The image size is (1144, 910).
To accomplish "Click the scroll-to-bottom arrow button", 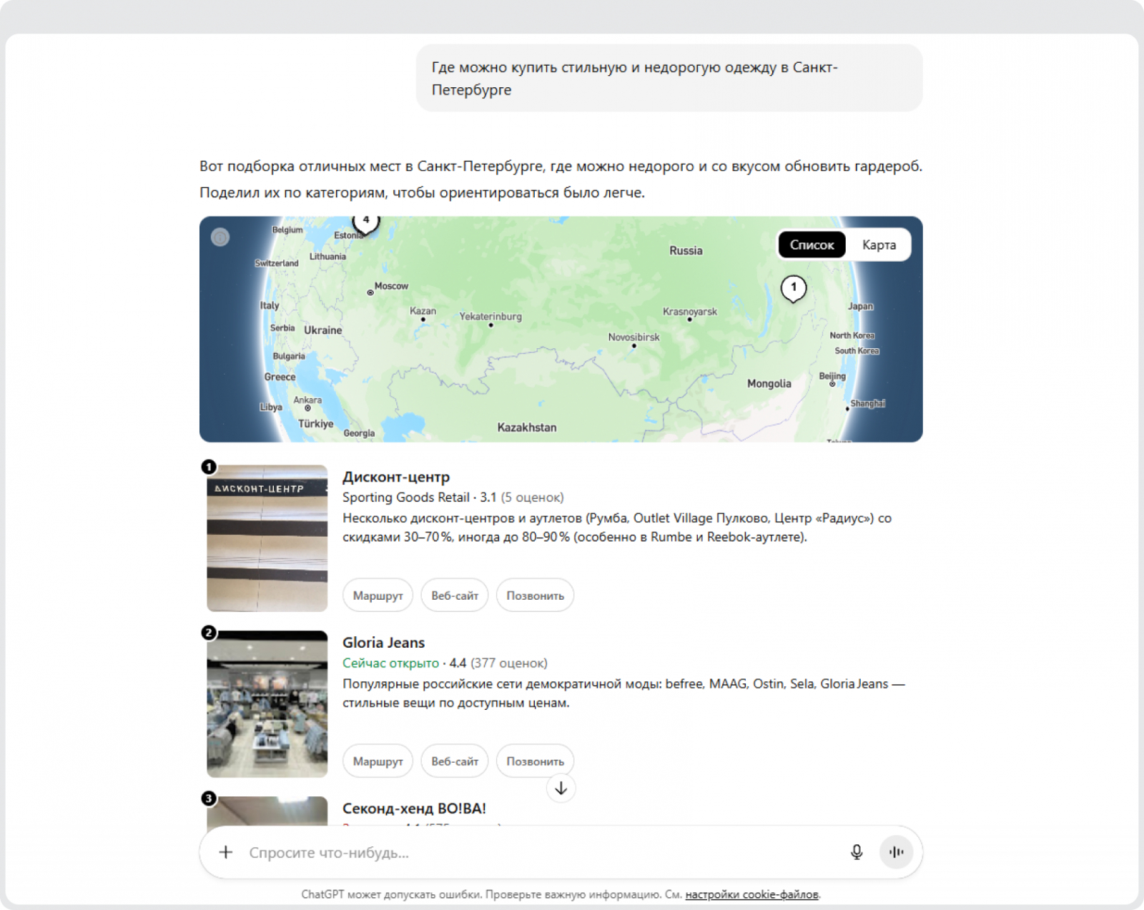I will 561,788.
